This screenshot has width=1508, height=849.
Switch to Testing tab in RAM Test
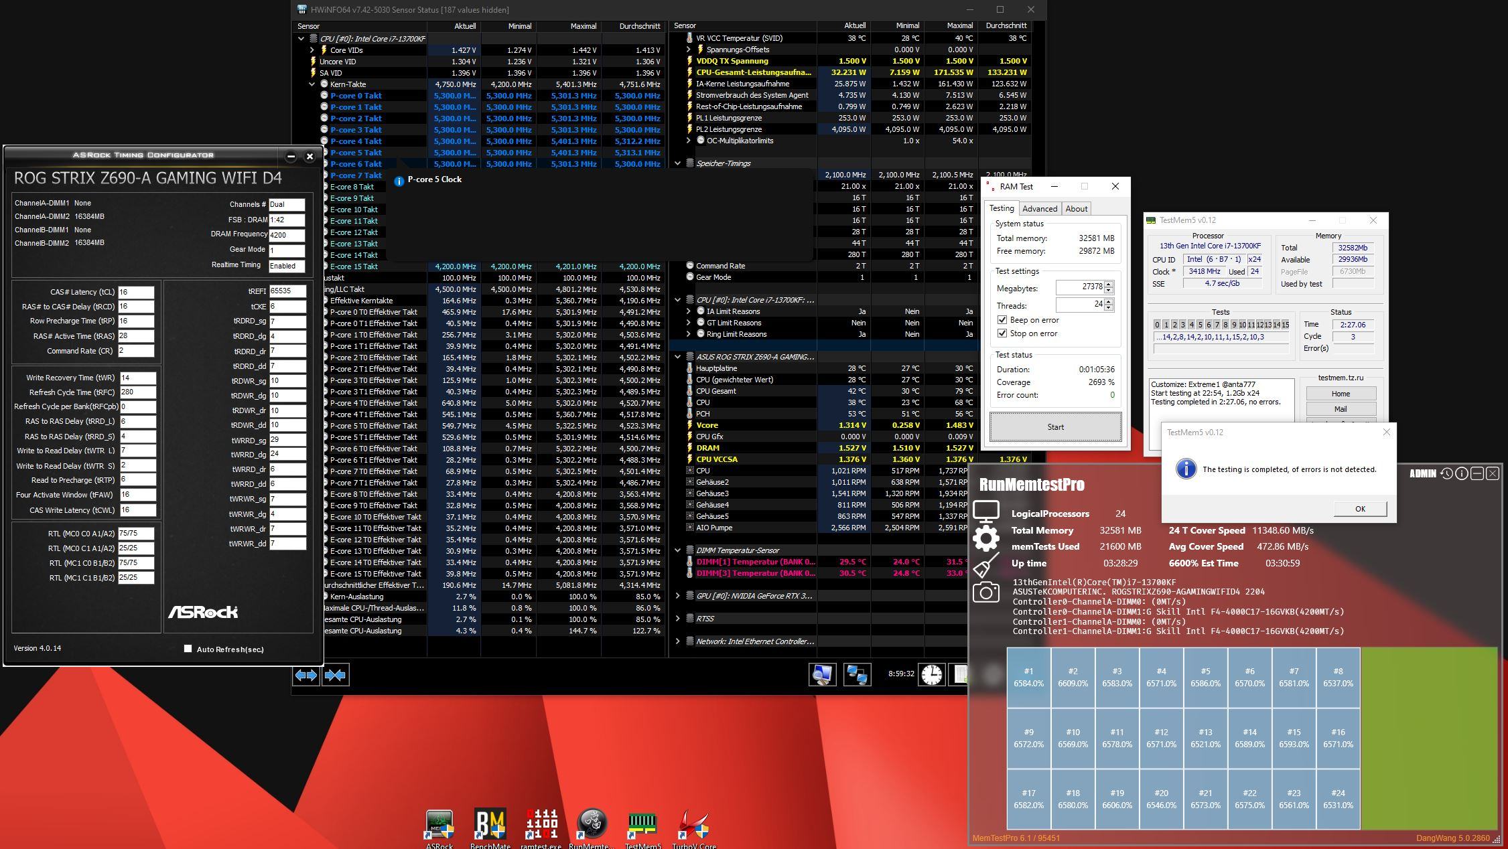click(x=1002, y=208)
